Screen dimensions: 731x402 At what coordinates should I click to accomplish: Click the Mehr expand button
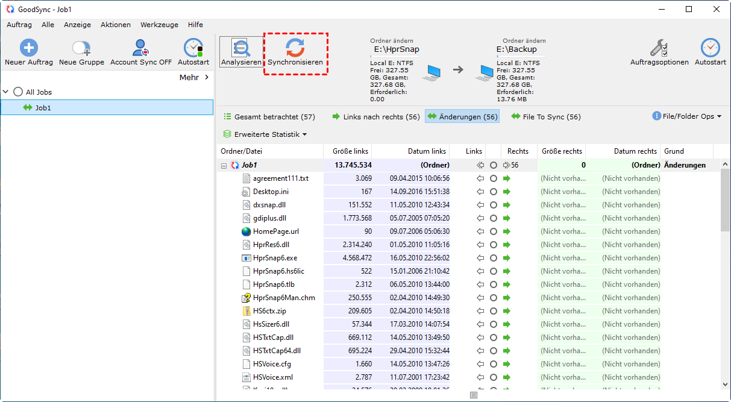194,77
